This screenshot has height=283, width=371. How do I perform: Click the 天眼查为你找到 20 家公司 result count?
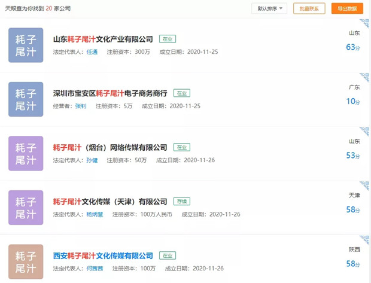(x=38, y=8)
